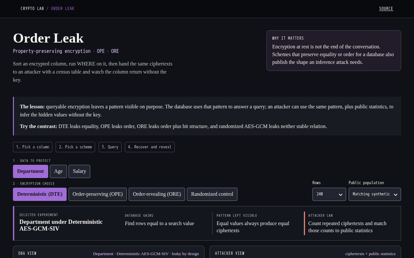Select the Salary column button
This screenshot has width=414, height=258.
[x=79, y=171]
